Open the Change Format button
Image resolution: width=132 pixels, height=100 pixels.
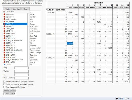9,94
